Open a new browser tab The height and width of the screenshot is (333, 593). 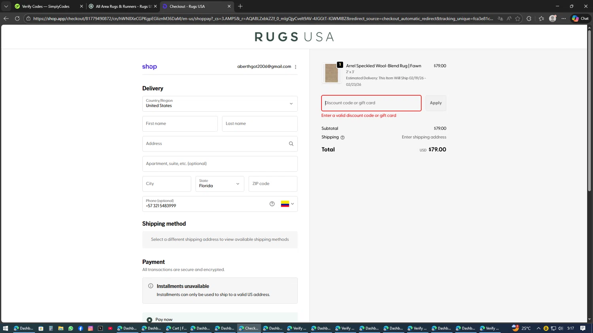(x=240, y=6)
